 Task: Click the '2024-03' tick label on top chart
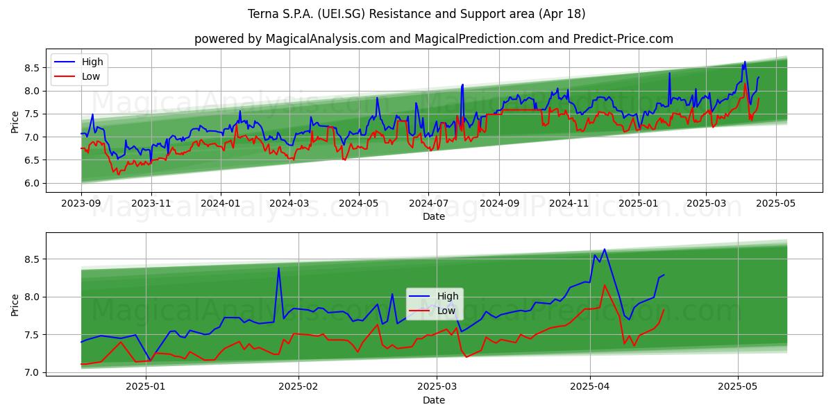289,203
